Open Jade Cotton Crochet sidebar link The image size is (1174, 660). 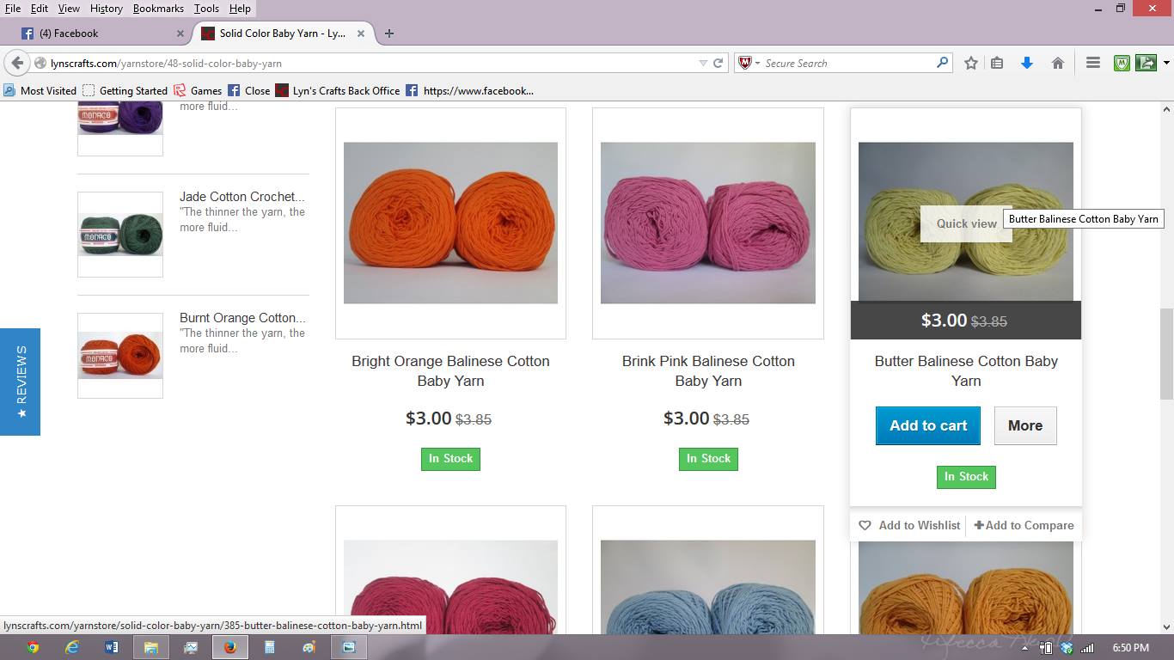click(242, 197)
